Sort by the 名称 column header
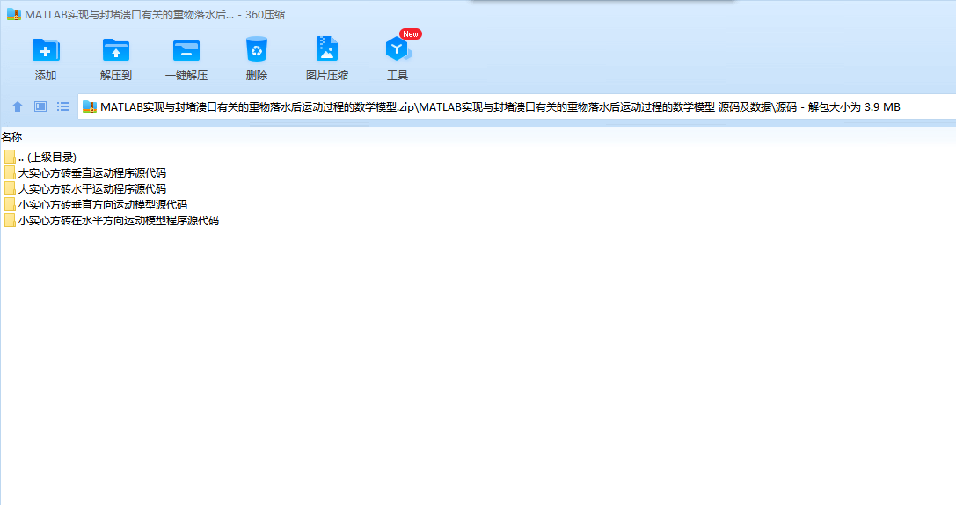 pos(11,137)
